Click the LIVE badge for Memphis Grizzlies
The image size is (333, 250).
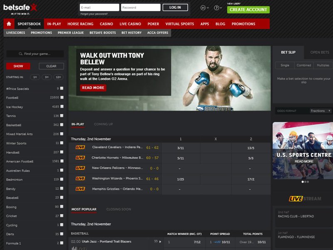pos(80,189)
